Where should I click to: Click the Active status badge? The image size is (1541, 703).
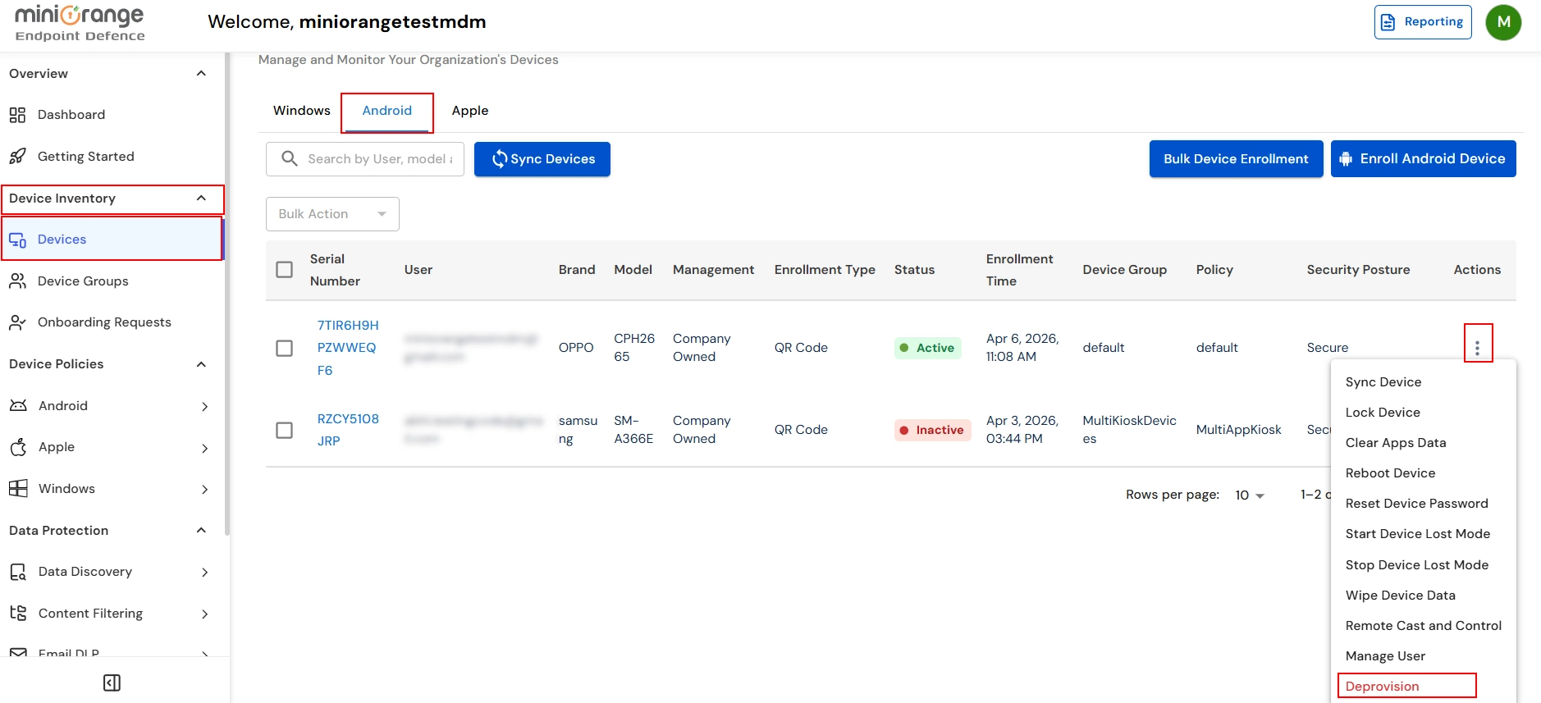pos(927,348)
